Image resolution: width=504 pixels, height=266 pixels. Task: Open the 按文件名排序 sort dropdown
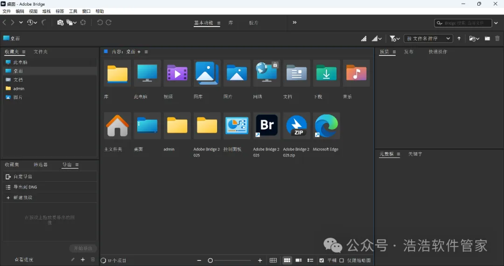[428, 39]
